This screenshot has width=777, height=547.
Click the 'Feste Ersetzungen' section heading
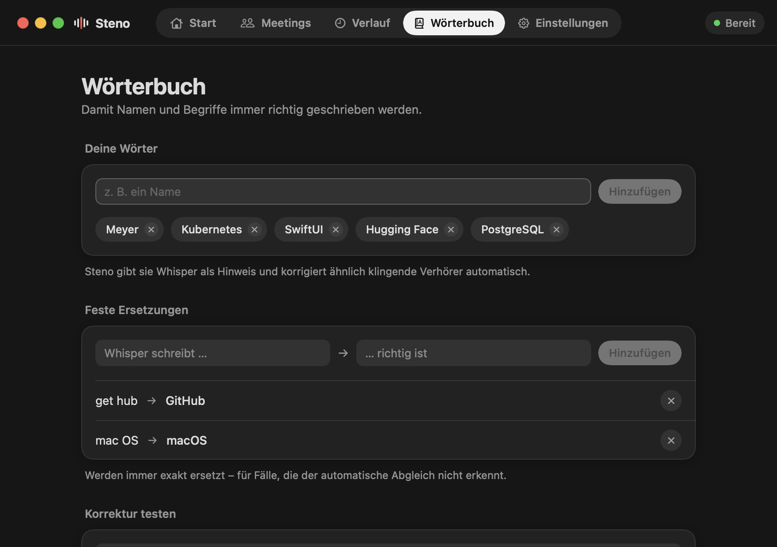point(136,310)
